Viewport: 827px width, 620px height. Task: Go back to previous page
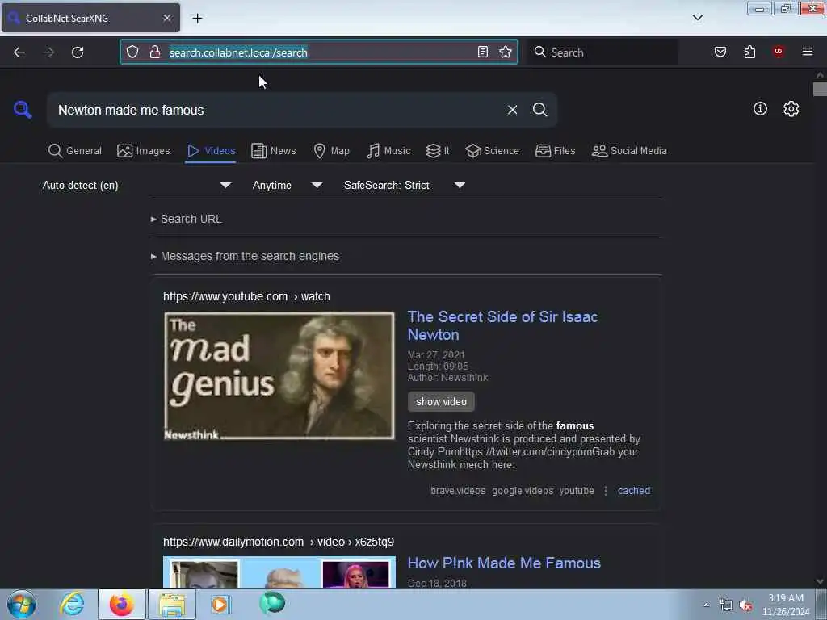pos(19,52)
